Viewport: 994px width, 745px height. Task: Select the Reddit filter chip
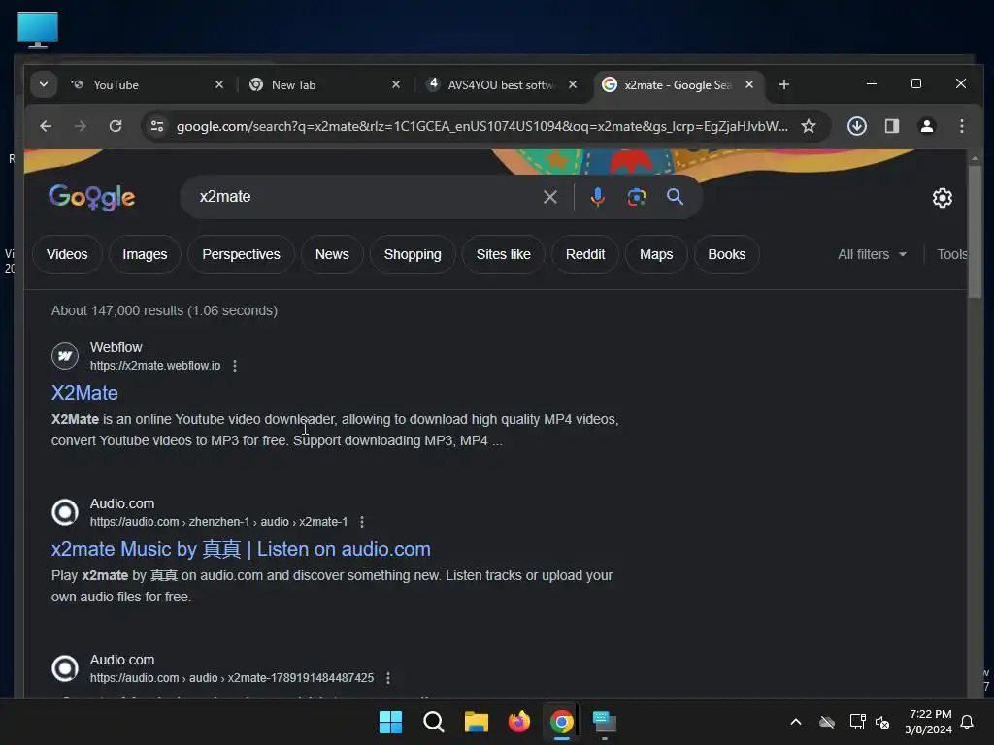coord(585,254)
